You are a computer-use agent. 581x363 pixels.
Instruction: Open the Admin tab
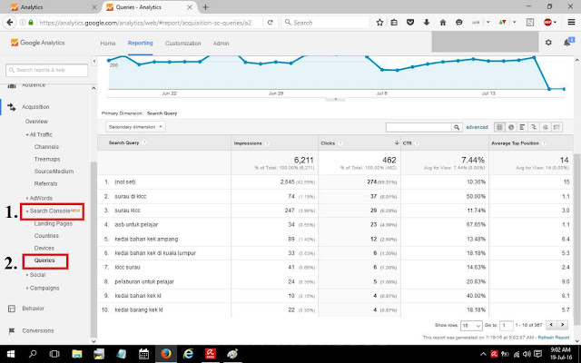tap(221, 44)
